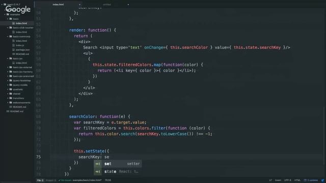Screen dimensions: 326x183
Task: Click the folder icon of transitions
Action: click(11, 98)
